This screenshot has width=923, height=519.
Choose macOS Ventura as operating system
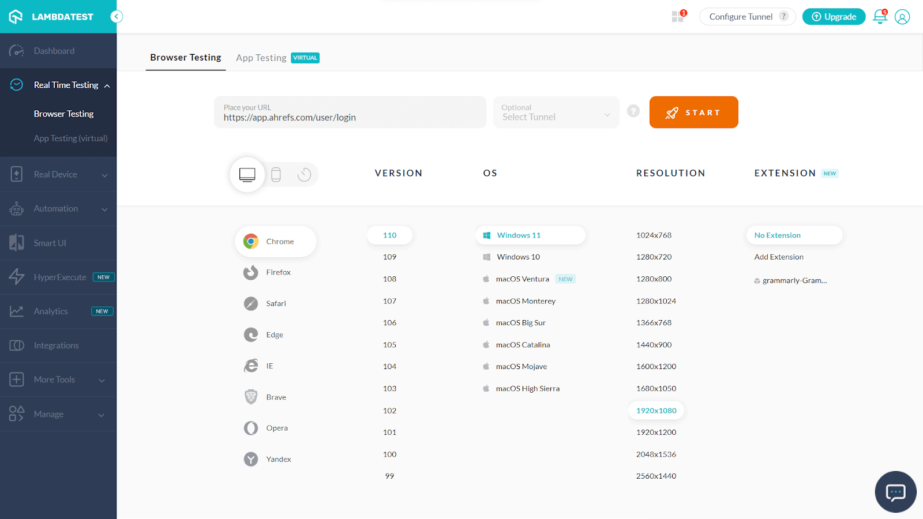point(522,279)
